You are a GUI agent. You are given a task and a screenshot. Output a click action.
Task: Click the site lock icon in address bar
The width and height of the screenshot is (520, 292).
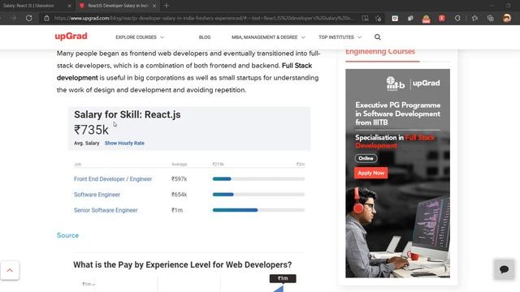coord(47,18)
